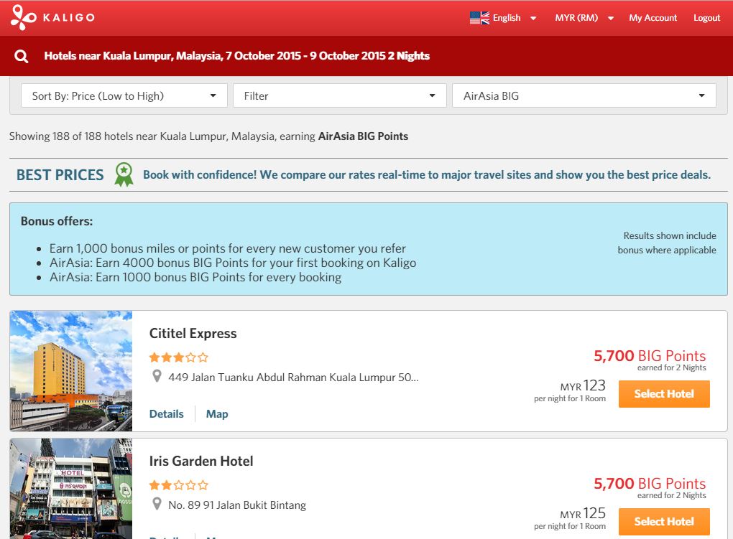The image size is (733, 539).
Task: Open the AirAsia BIG program dropdown
Action: (x=584, y=95)
